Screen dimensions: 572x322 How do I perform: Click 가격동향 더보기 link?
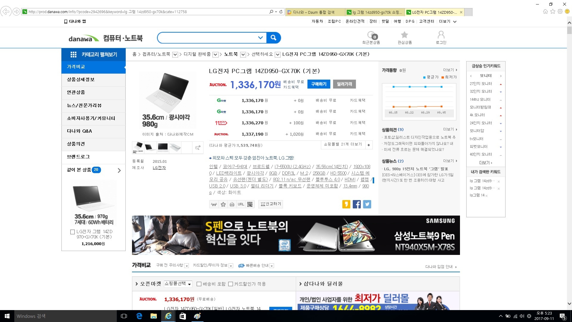point(450,70)
